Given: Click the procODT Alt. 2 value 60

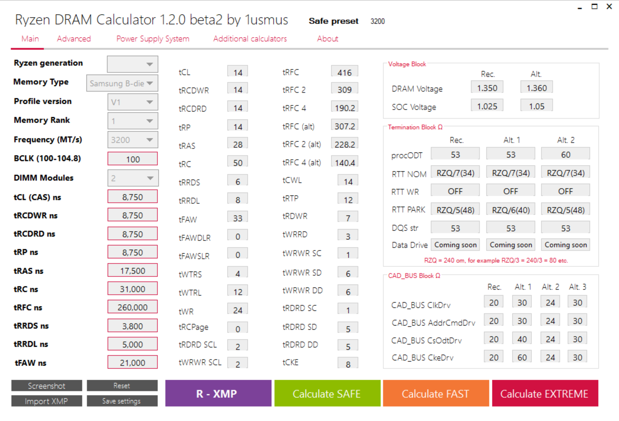Looking at the screenshot, I should pyautogui.click(x=566, y=154).
